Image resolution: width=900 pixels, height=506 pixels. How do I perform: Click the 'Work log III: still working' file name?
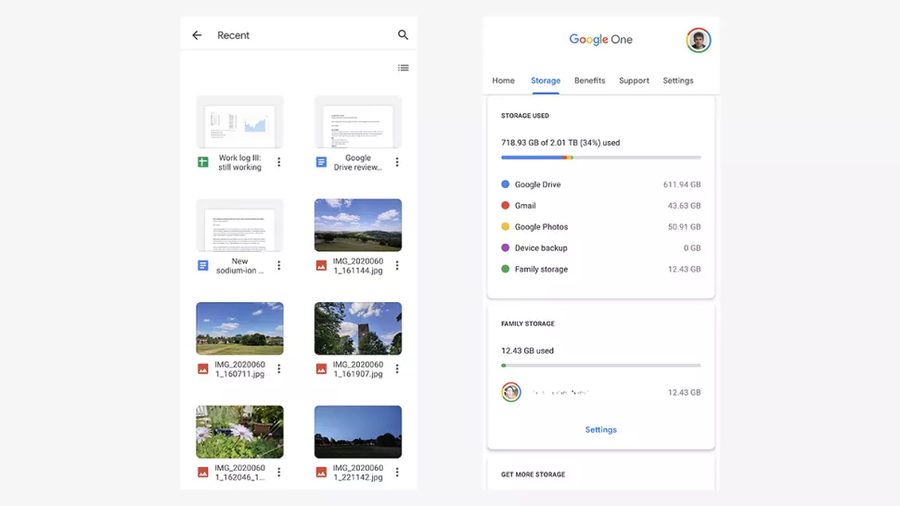coord(240,163)
